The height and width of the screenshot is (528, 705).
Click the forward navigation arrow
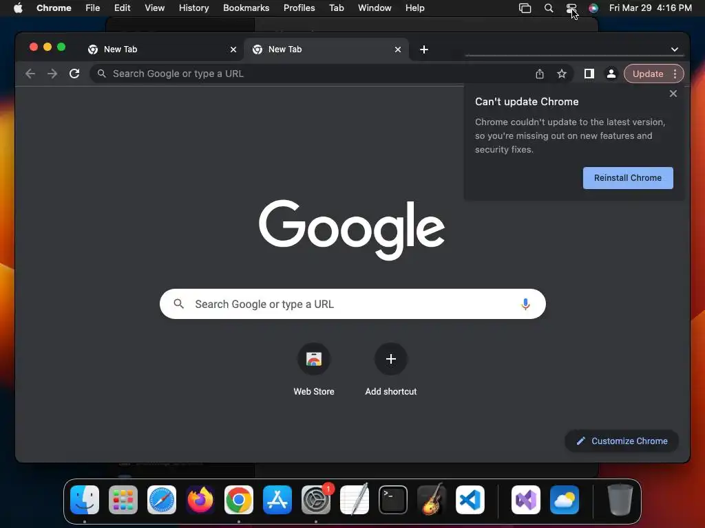[x=52, y=74]
